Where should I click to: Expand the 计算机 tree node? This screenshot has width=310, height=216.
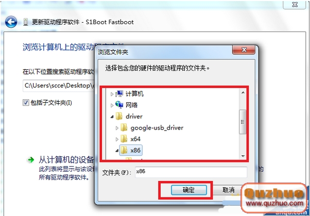coord(112,94)
